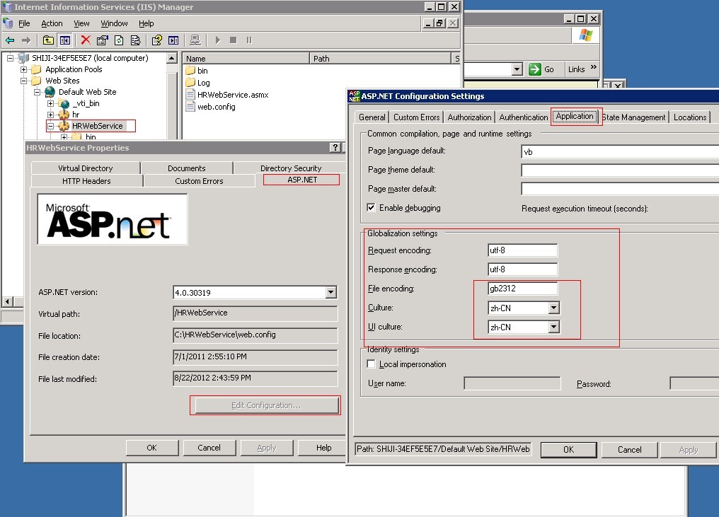Click the Stop item square icon
Screen dimensions: 719x517
click(233, 40)
